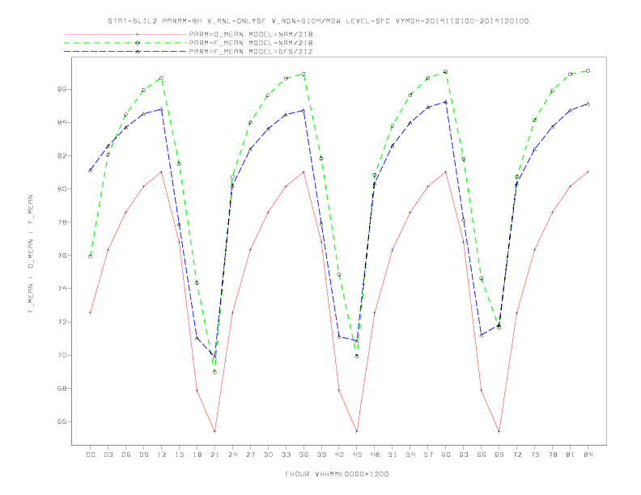Click x-axis forecast hour label 03

pos(108,455)
